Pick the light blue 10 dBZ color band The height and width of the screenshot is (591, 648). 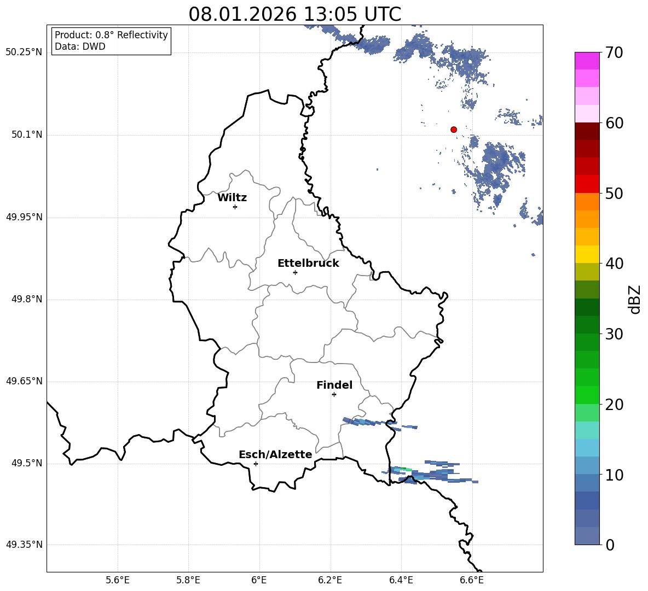point(587,466)
